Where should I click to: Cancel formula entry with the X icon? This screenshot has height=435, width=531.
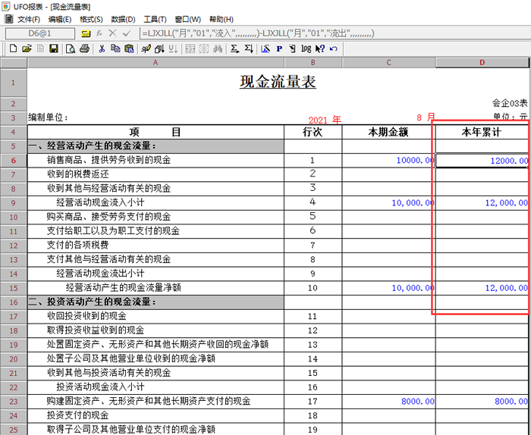click(x=112, y=33)
